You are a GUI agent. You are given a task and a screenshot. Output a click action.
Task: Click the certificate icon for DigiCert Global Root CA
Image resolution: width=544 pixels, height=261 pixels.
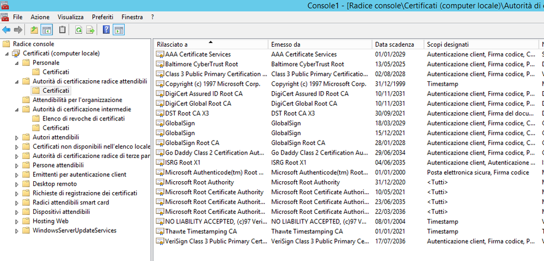(x=160, y=103)
